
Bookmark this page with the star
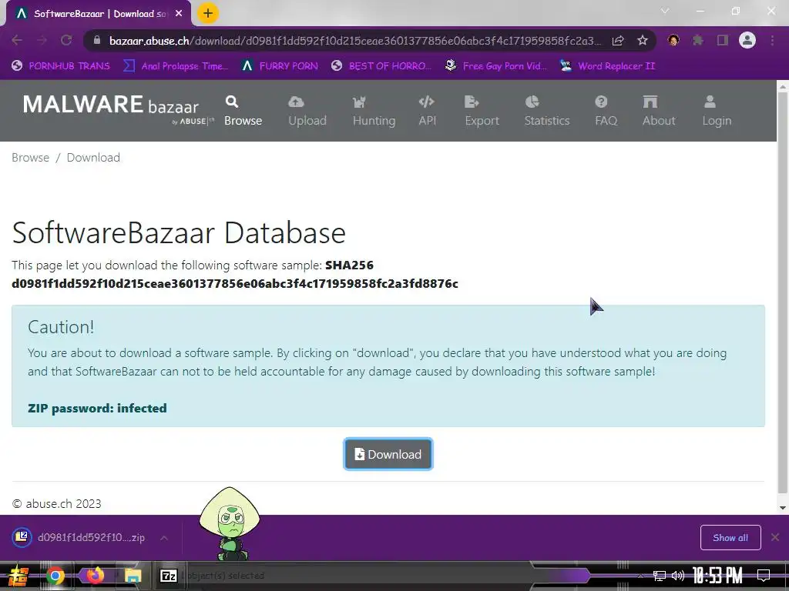tap(643, 41)
